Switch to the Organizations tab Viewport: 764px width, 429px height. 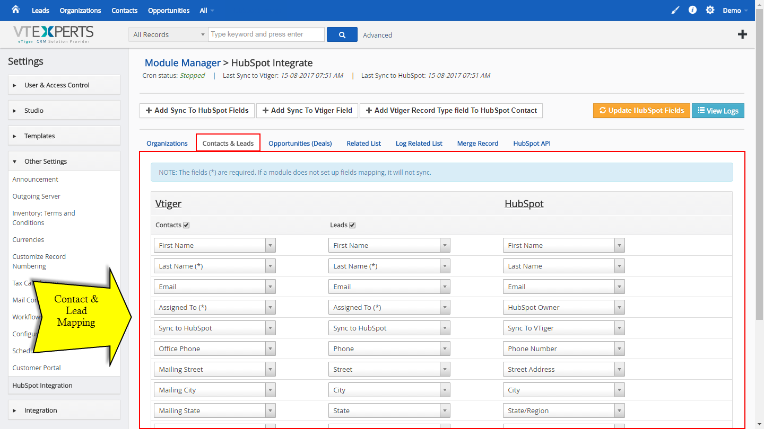pos(167,143)
